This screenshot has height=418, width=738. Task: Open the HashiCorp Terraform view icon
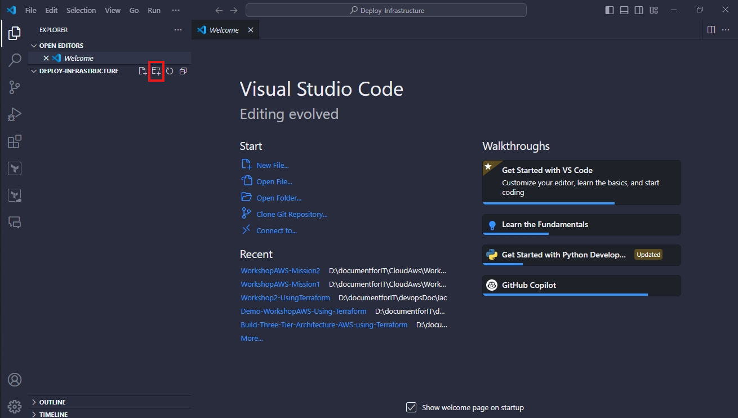tap(15, 168)
